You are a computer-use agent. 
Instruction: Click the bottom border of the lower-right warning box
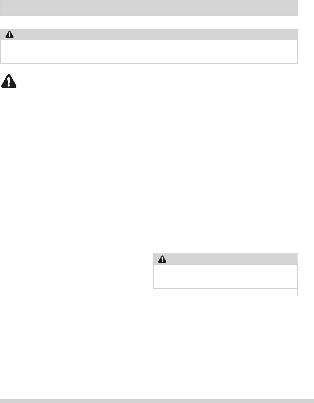(225, 288)
